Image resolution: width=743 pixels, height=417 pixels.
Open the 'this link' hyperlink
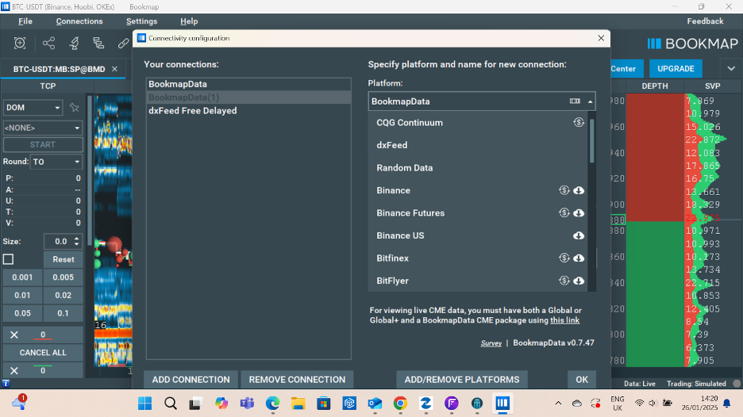pos(565,320)
